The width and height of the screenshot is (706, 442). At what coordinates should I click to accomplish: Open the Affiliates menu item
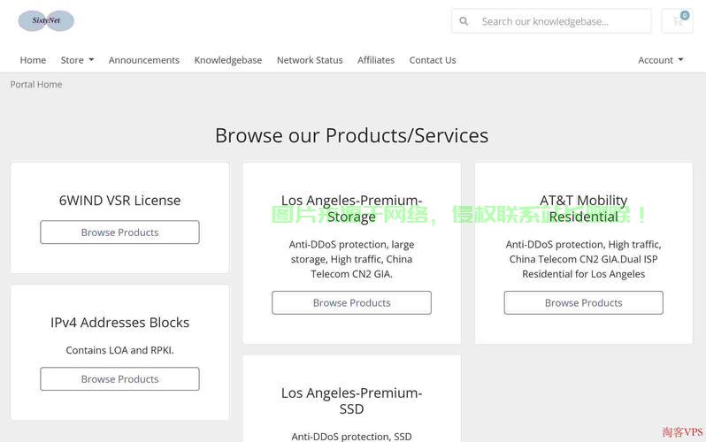tap(375, 60)
